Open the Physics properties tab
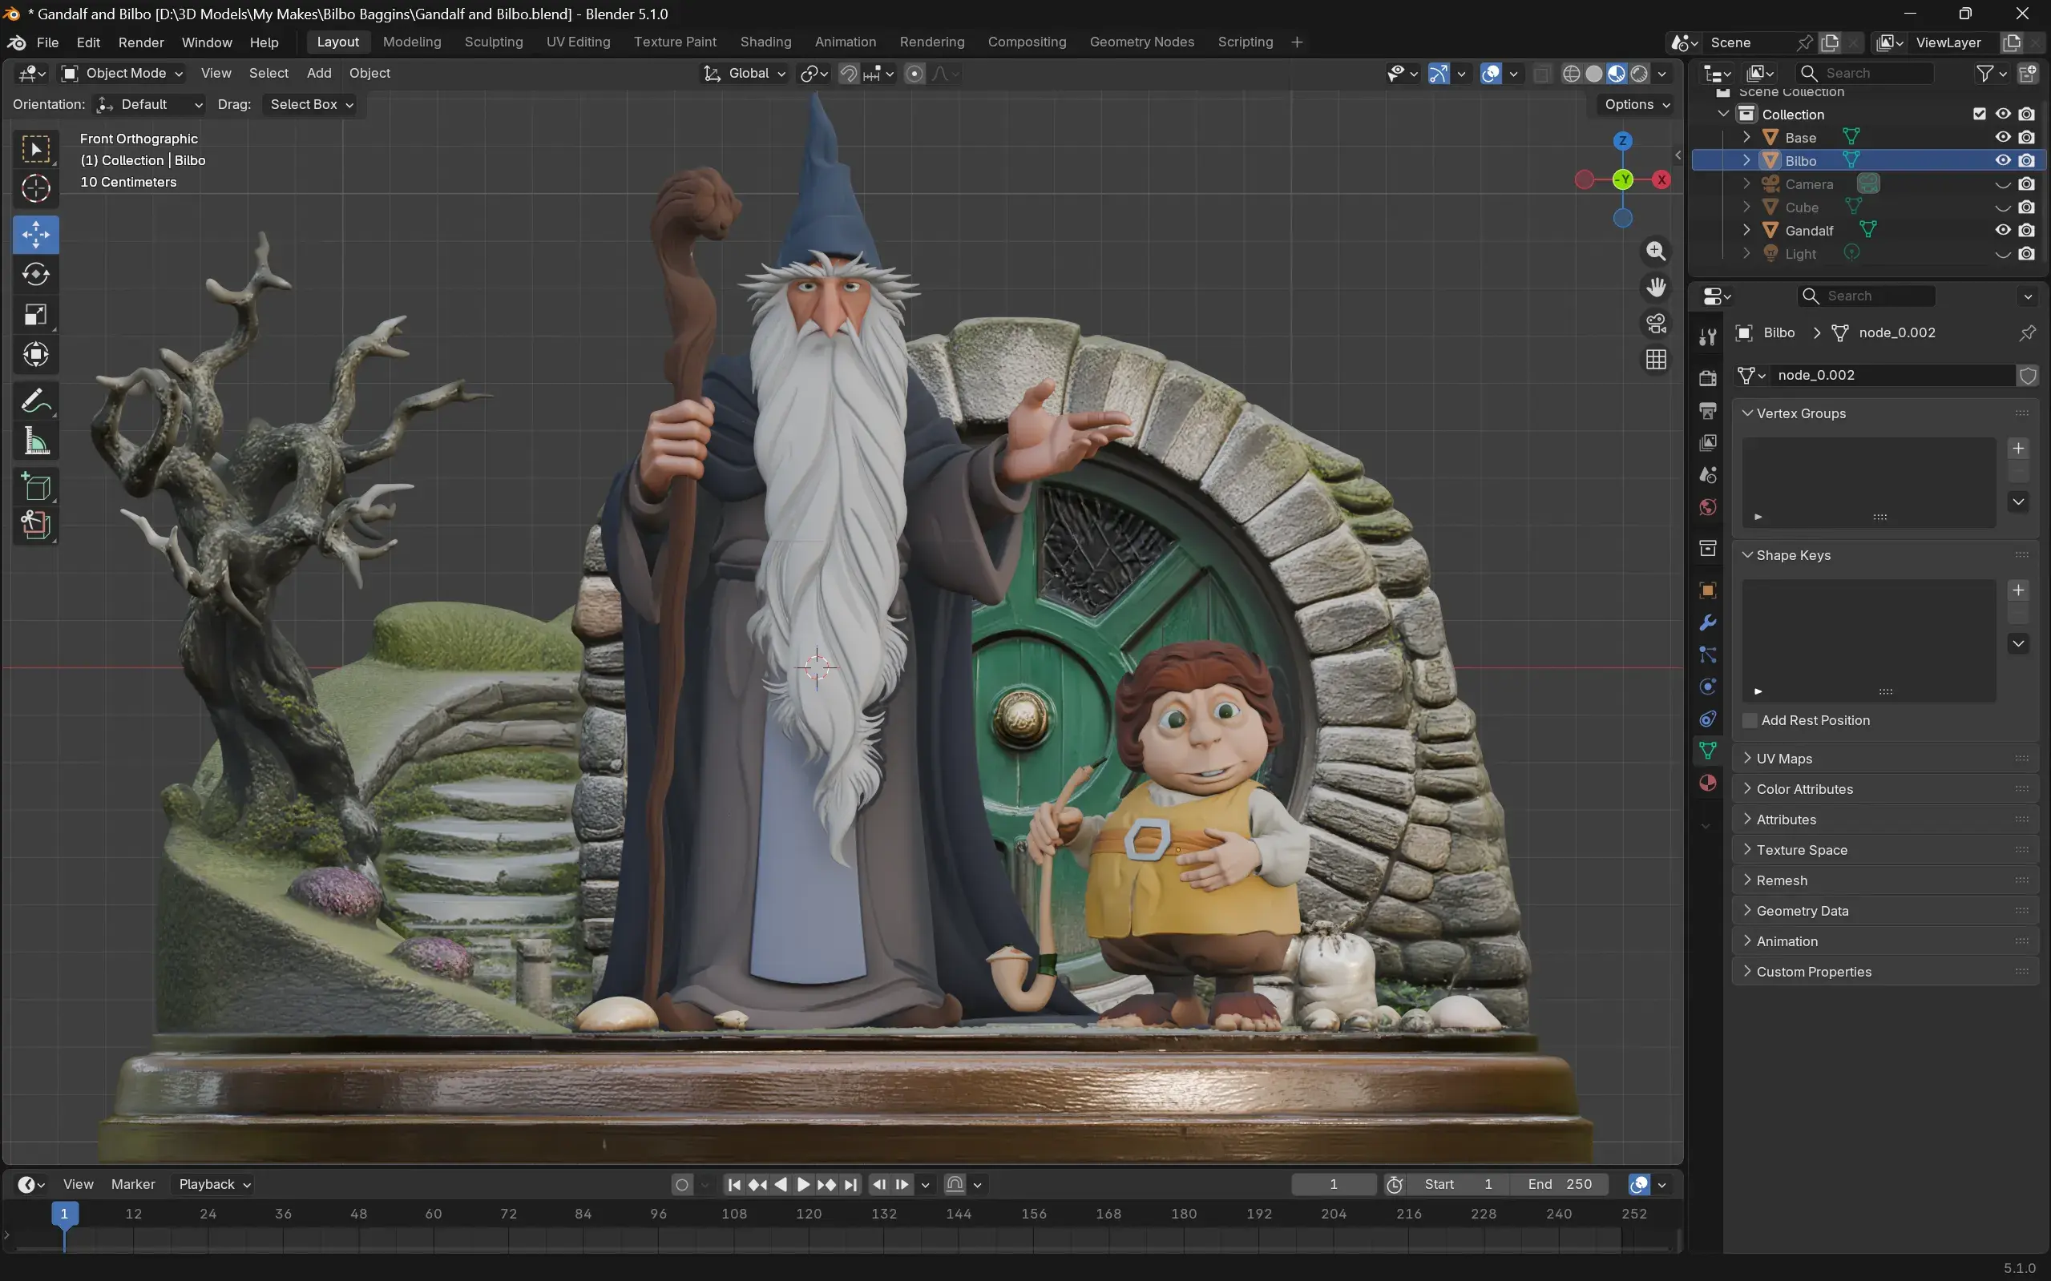 tap(1708, 687)
